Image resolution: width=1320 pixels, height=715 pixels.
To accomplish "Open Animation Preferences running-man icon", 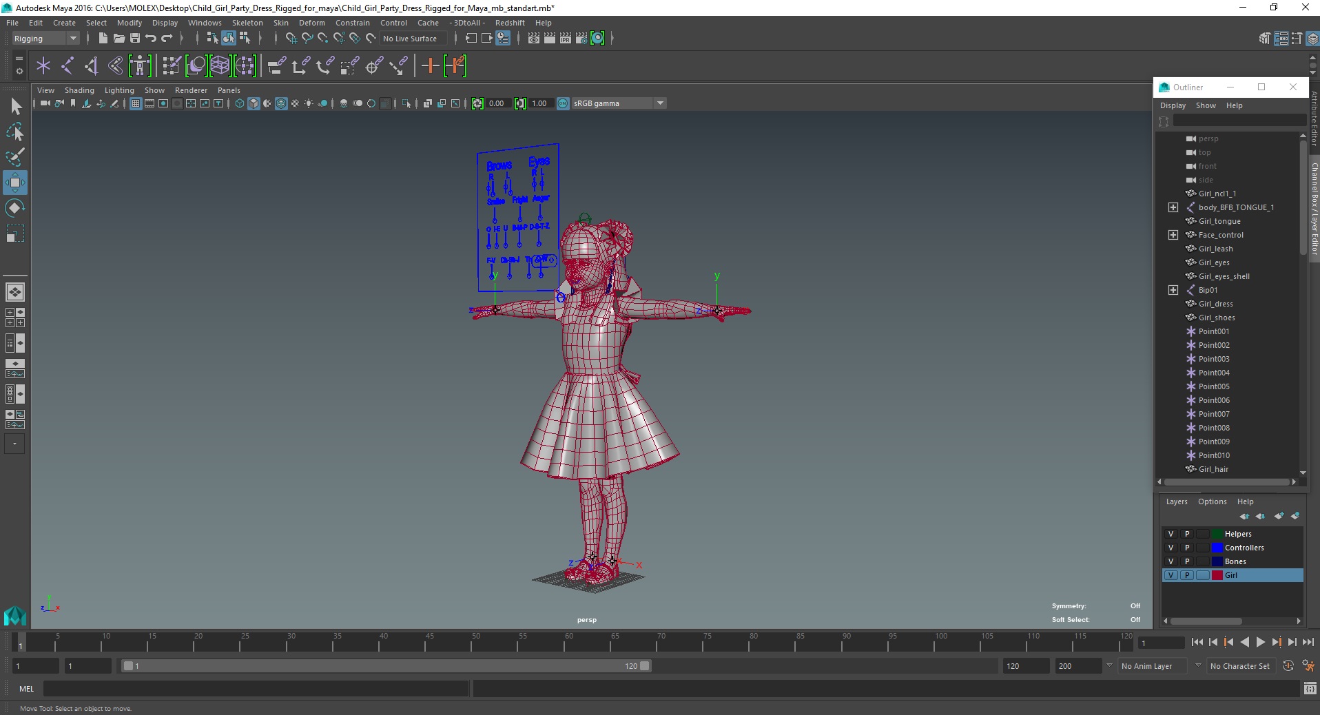I will click(1308, 666).
